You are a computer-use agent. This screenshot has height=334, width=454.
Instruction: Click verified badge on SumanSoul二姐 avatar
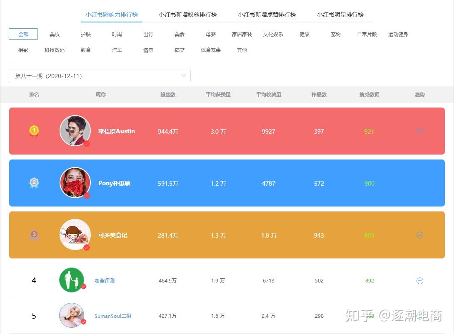tap(83, 322)
